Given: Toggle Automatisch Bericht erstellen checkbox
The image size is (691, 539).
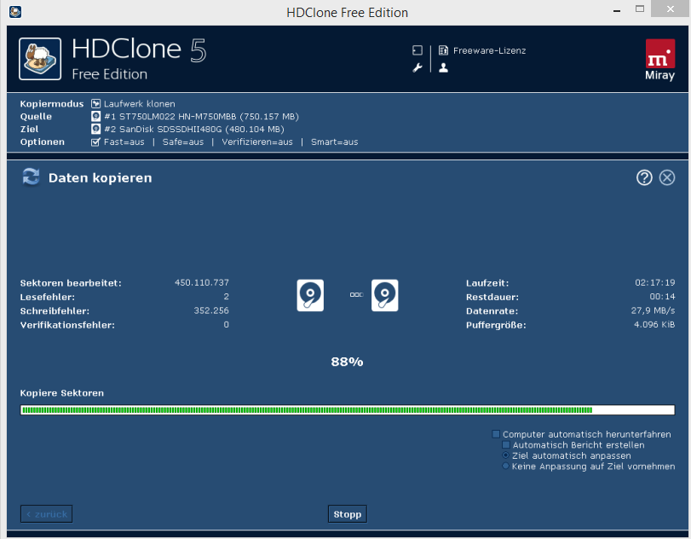Looking at the screenshot, I should coord(506,444).
